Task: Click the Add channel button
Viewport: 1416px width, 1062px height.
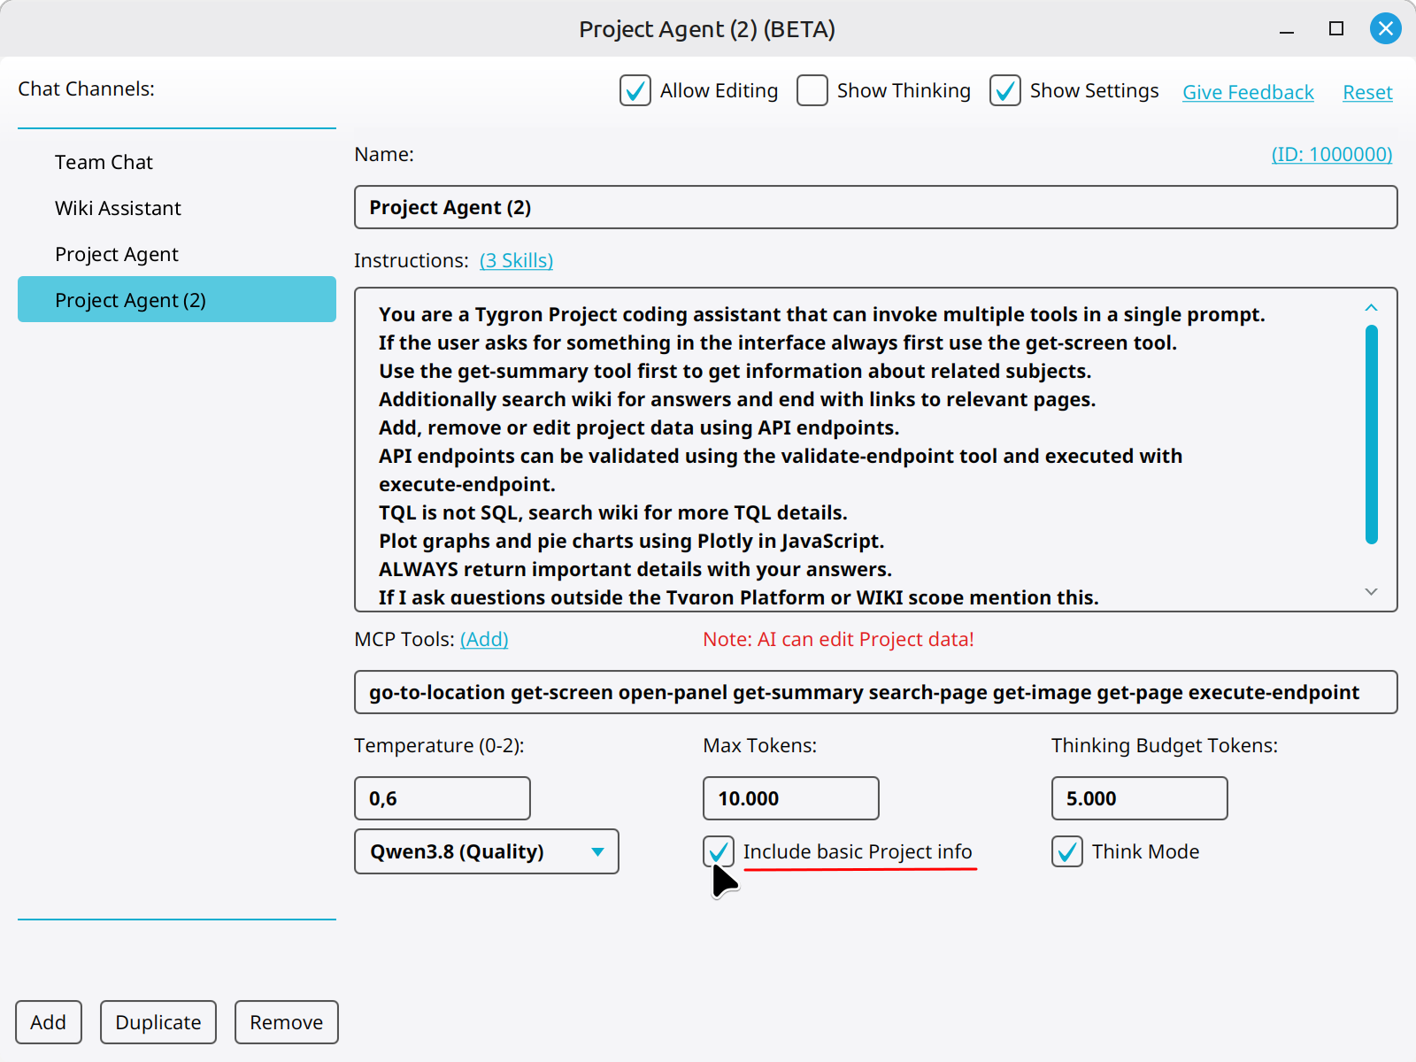Action: tap(49, 1022)
